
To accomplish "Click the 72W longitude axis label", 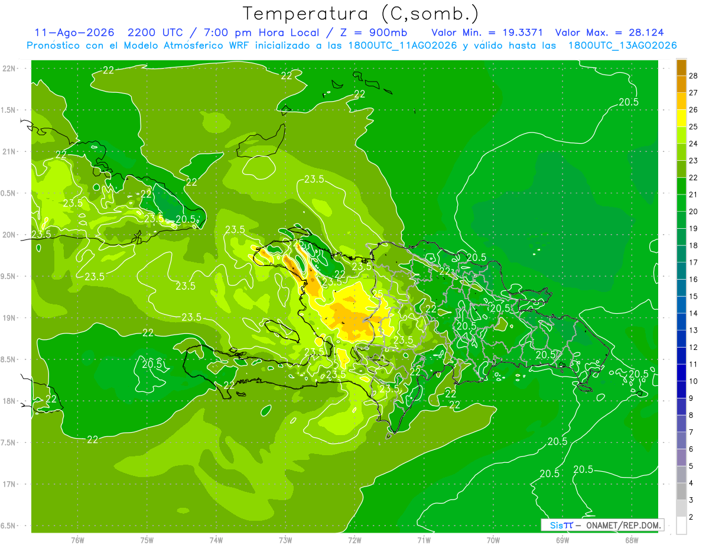I will [354, 540].
